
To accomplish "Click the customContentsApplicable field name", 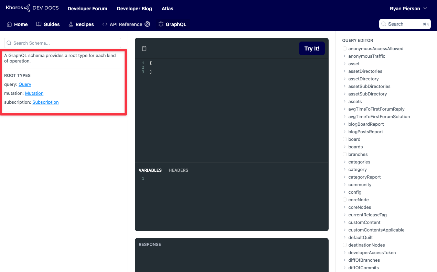I will pyautogui.click(x=376, y=230).
